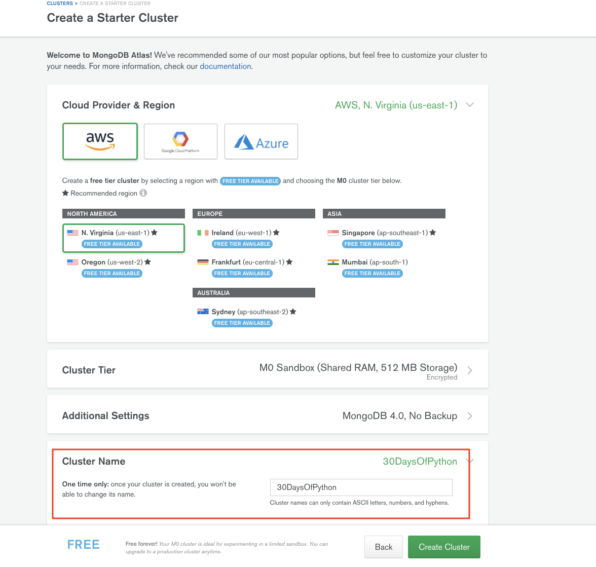
Task: Click the Germany flag for Frankfurt
Action: point(203,262)
